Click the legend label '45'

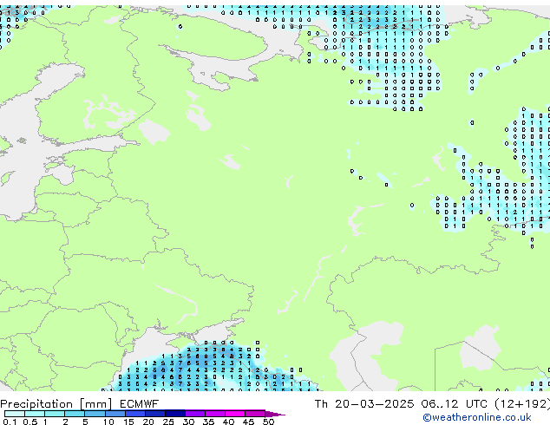click(248, 422)
